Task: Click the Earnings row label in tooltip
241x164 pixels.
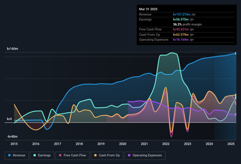Action: point(145,19)
